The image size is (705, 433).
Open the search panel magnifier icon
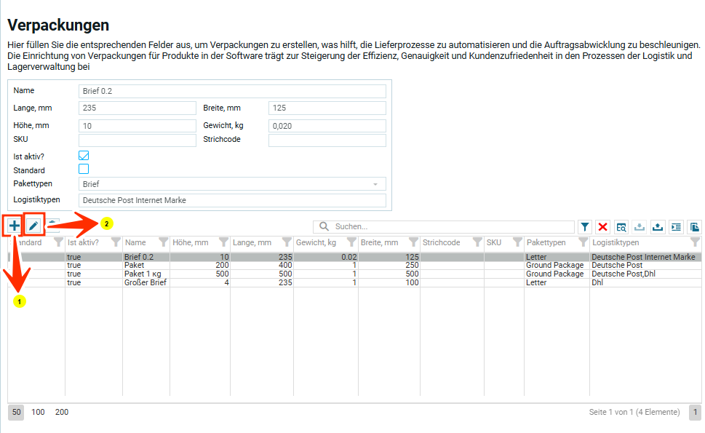coord(621,227)
